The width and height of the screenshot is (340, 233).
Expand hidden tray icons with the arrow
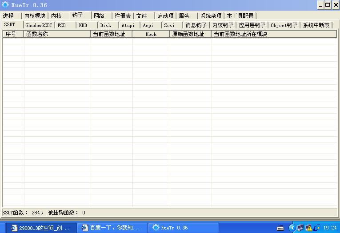point(292,228)
